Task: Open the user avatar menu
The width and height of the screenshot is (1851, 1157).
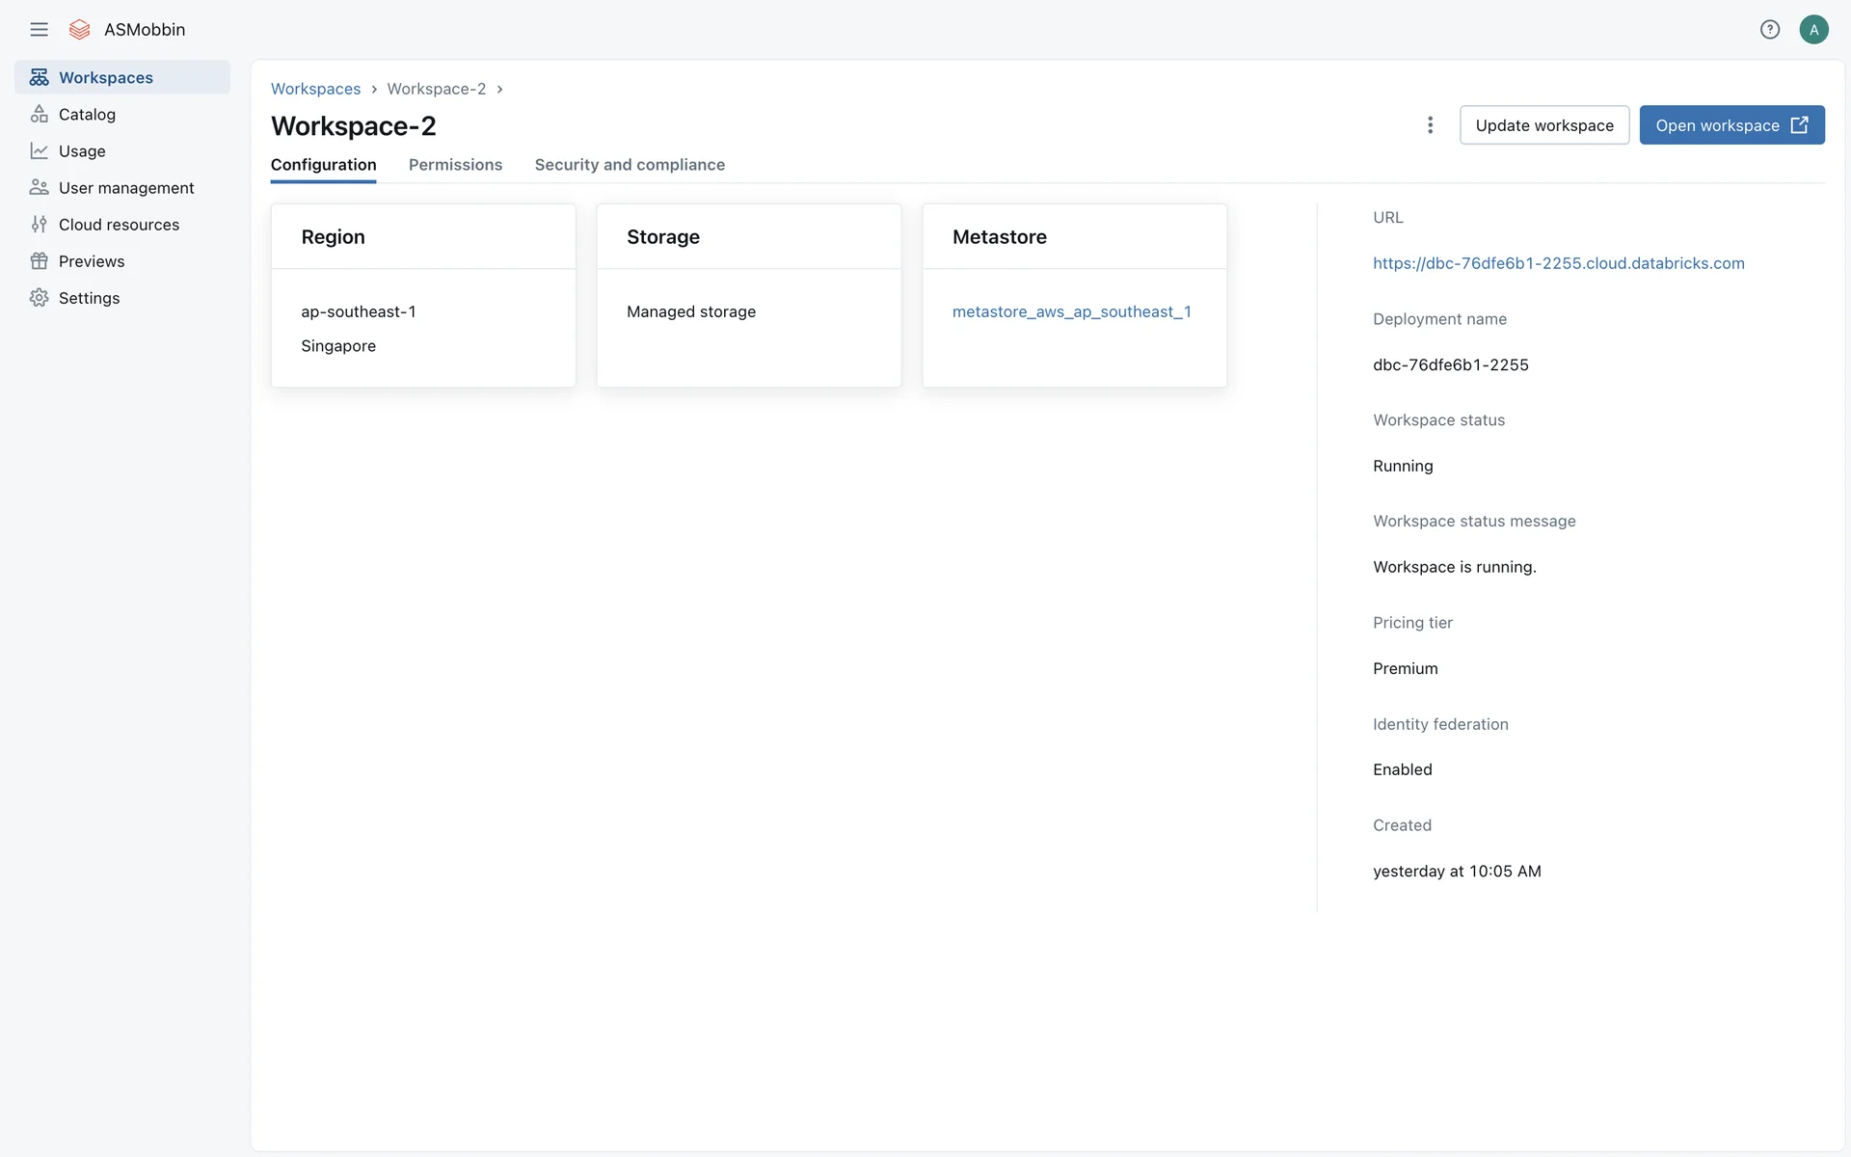Action: [x=1813, y=30]
